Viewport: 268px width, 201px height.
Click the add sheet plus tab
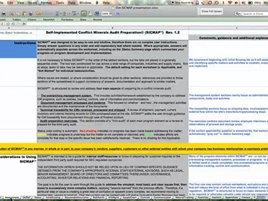[x=254, y=197]
